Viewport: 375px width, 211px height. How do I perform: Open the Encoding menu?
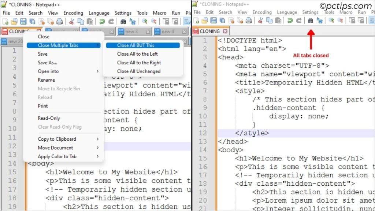[73, 12]
